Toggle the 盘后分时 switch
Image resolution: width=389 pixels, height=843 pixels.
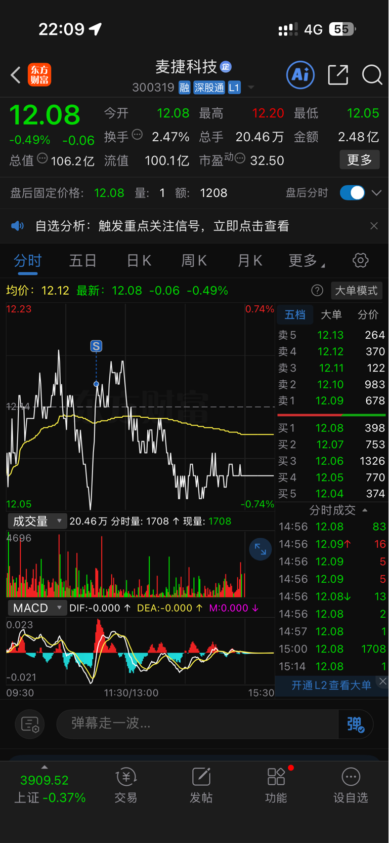click(353, 193)
